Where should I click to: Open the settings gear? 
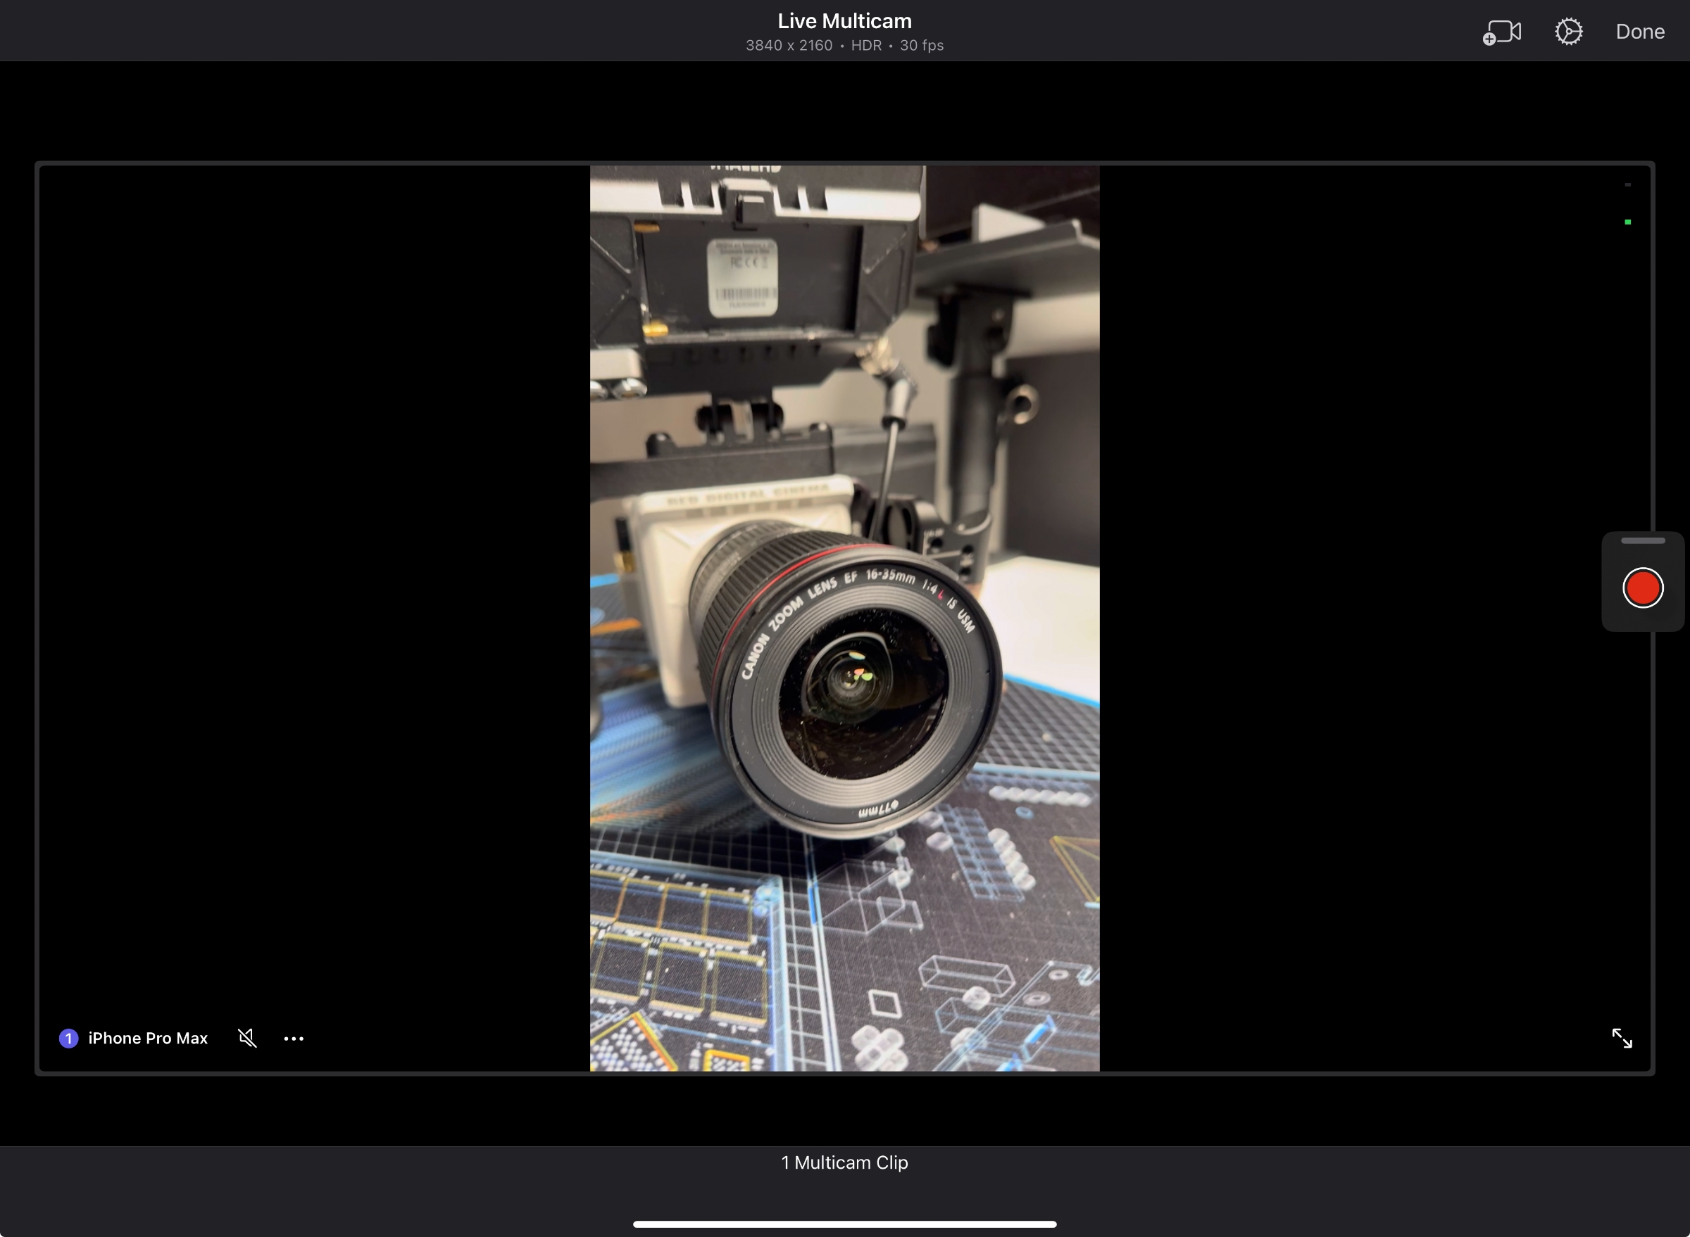tap(1568, 31)
